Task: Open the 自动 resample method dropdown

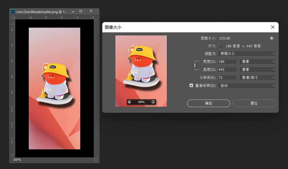Action: (x=247, y=85)
